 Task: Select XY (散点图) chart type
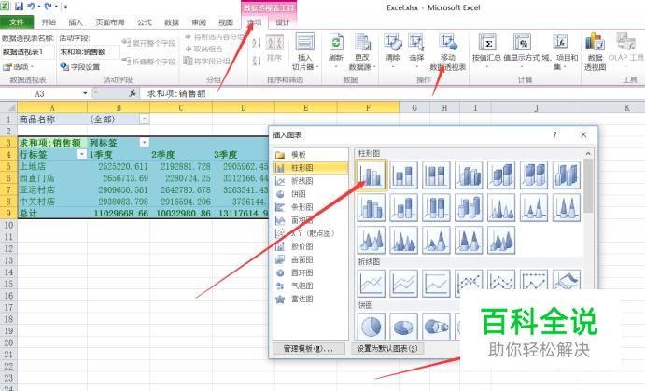(310, 233)
